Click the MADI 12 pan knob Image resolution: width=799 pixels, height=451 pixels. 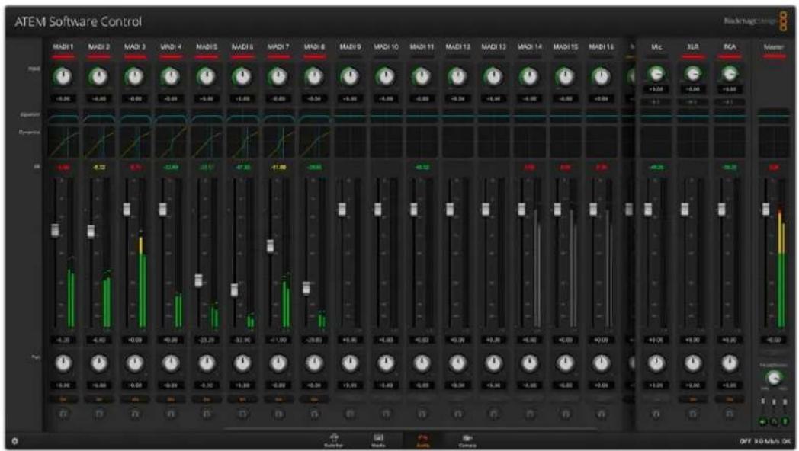point(457,363)
